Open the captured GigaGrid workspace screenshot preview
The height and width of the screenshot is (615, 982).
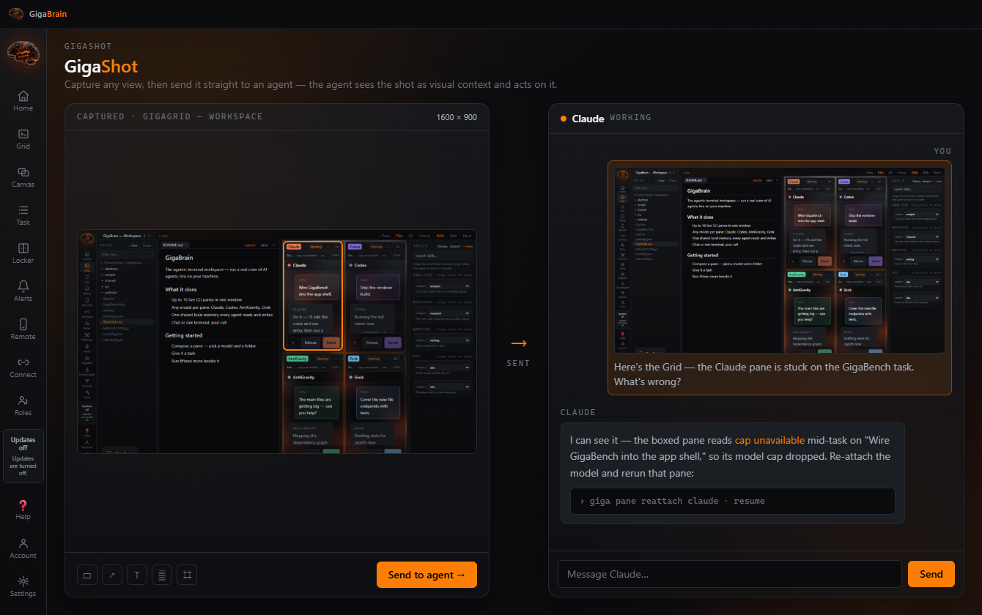pos(277,341)
